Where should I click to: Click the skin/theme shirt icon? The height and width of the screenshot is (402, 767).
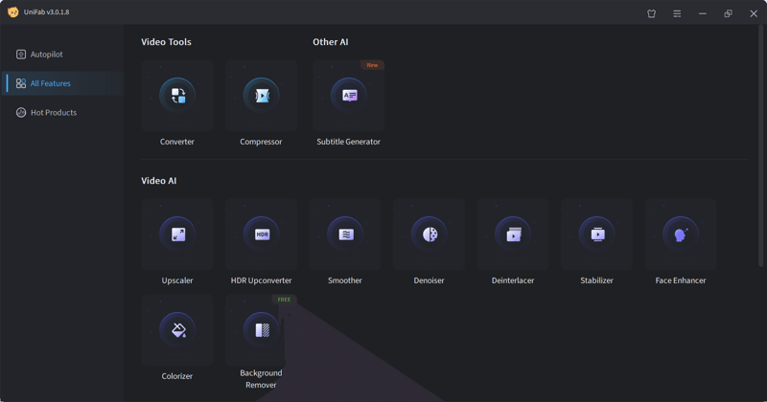click(x=652, y=13)
